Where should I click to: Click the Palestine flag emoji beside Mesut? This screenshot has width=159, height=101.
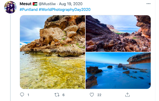(35, 4)
